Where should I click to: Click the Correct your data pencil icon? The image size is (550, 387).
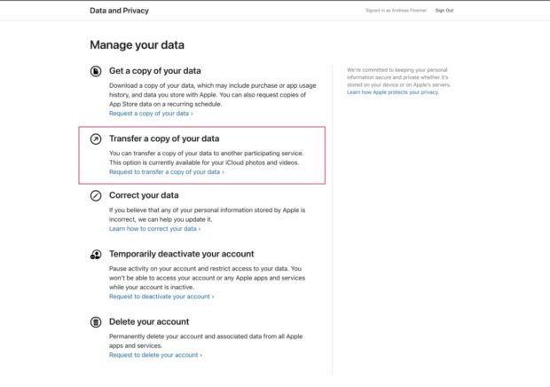coord(96,195)
